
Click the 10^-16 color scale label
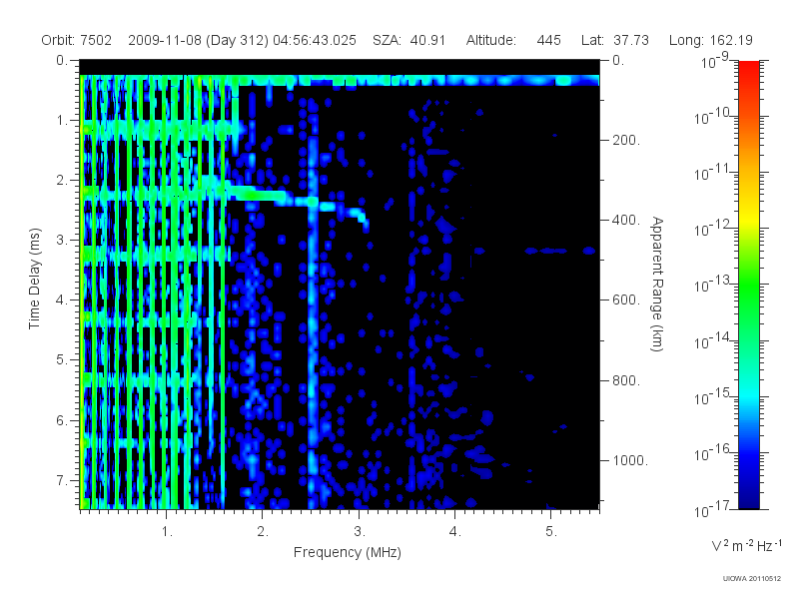pos(714,453)
